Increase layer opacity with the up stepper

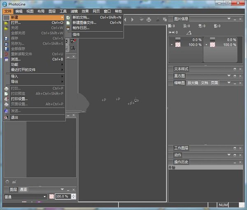(x=73, y=195)
